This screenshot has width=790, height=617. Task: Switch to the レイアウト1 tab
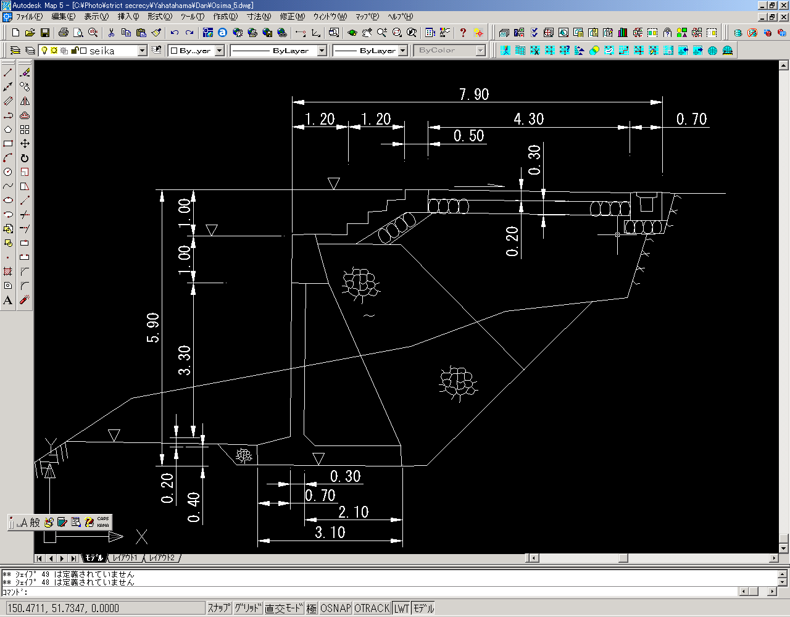tap(125, 558)
